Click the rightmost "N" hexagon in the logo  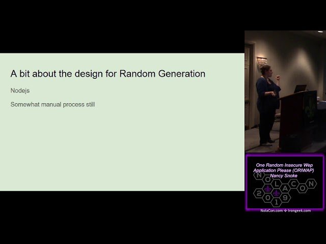312,182
